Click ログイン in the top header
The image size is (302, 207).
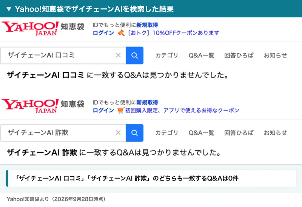[x=103, y=33]
